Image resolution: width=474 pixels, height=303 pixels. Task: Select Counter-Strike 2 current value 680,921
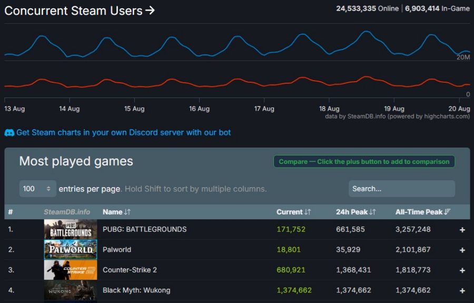pyautogui.click(x=291, y=270)
